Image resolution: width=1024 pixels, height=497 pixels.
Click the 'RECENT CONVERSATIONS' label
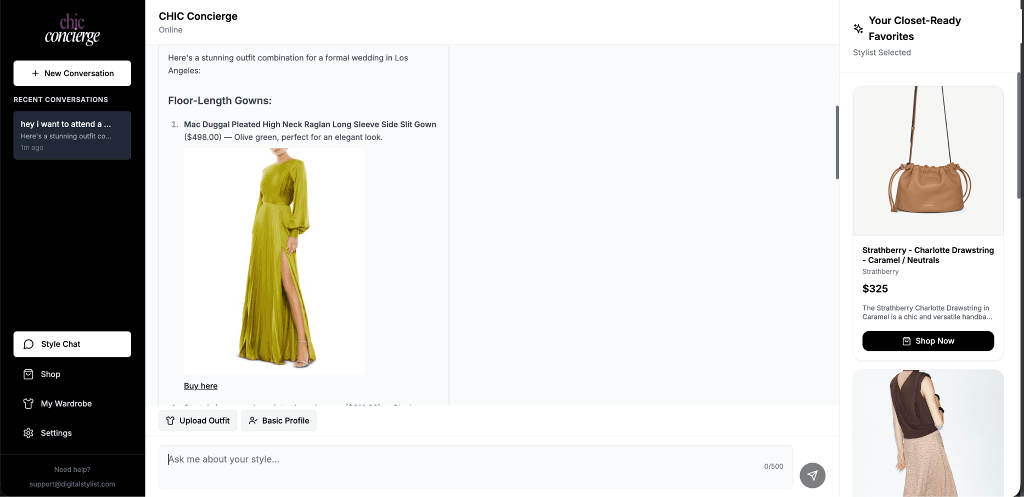(60, 99)
